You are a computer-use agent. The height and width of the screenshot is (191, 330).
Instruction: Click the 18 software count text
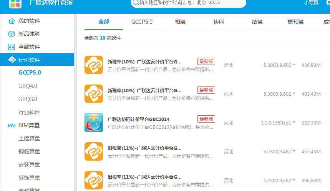click(103, 38)
